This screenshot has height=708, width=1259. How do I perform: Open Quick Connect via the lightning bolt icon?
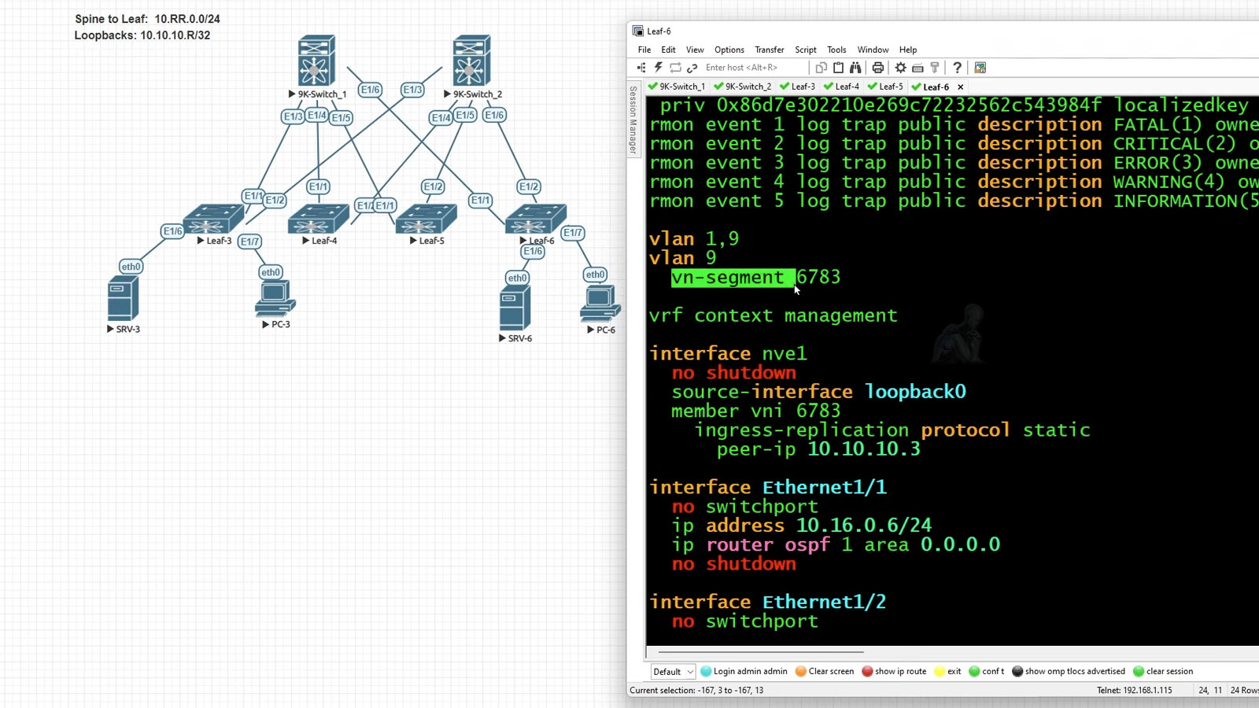(657, 68)
